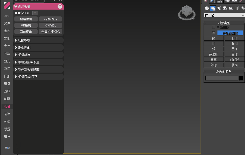This screenshot has height=155, width=245.
Task: Click the 全景拼接相机 button
Action: coord(51,32)
